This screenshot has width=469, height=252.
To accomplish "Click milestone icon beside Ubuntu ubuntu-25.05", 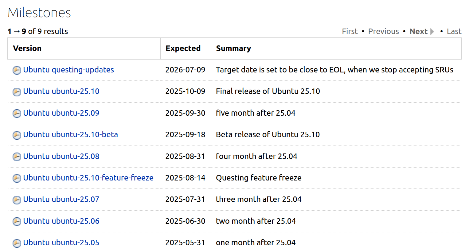I will click(x=17, y=243).
